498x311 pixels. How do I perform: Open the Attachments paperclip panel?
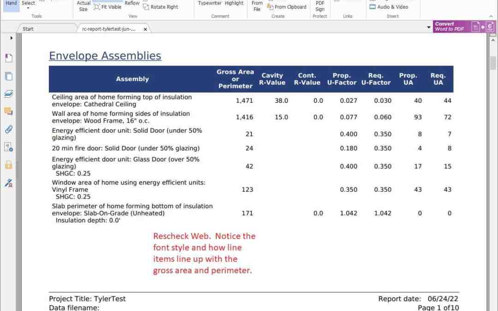point(9,129)
